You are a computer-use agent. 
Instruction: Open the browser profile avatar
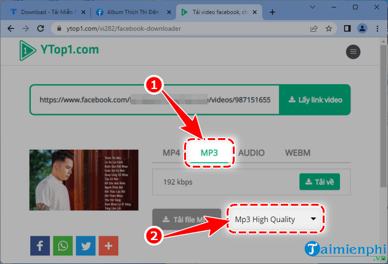[x=362, y=29]
